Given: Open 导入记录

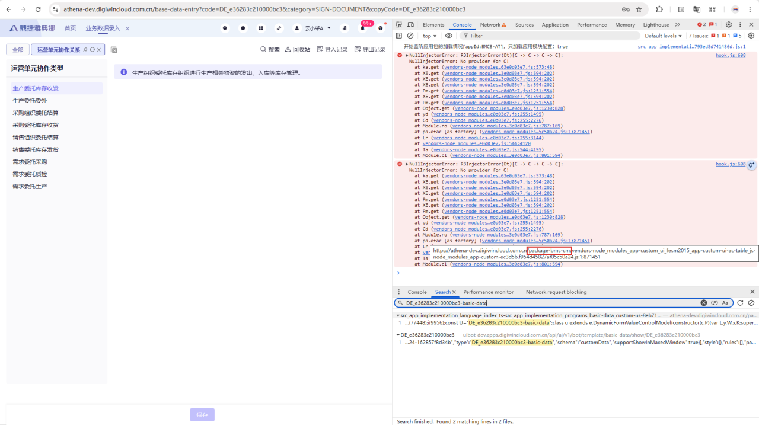Looking at the screenshot, I should (x=332, y=50).
